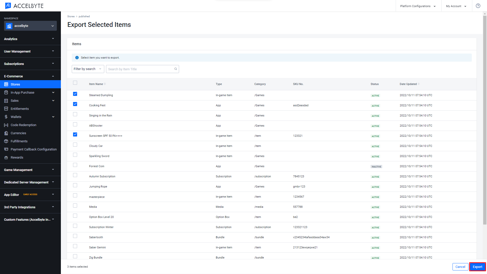This screenshot has height=274, width=487.
Task: Expand the In-App Purchase submenu chevron
Action: [53, 92]
